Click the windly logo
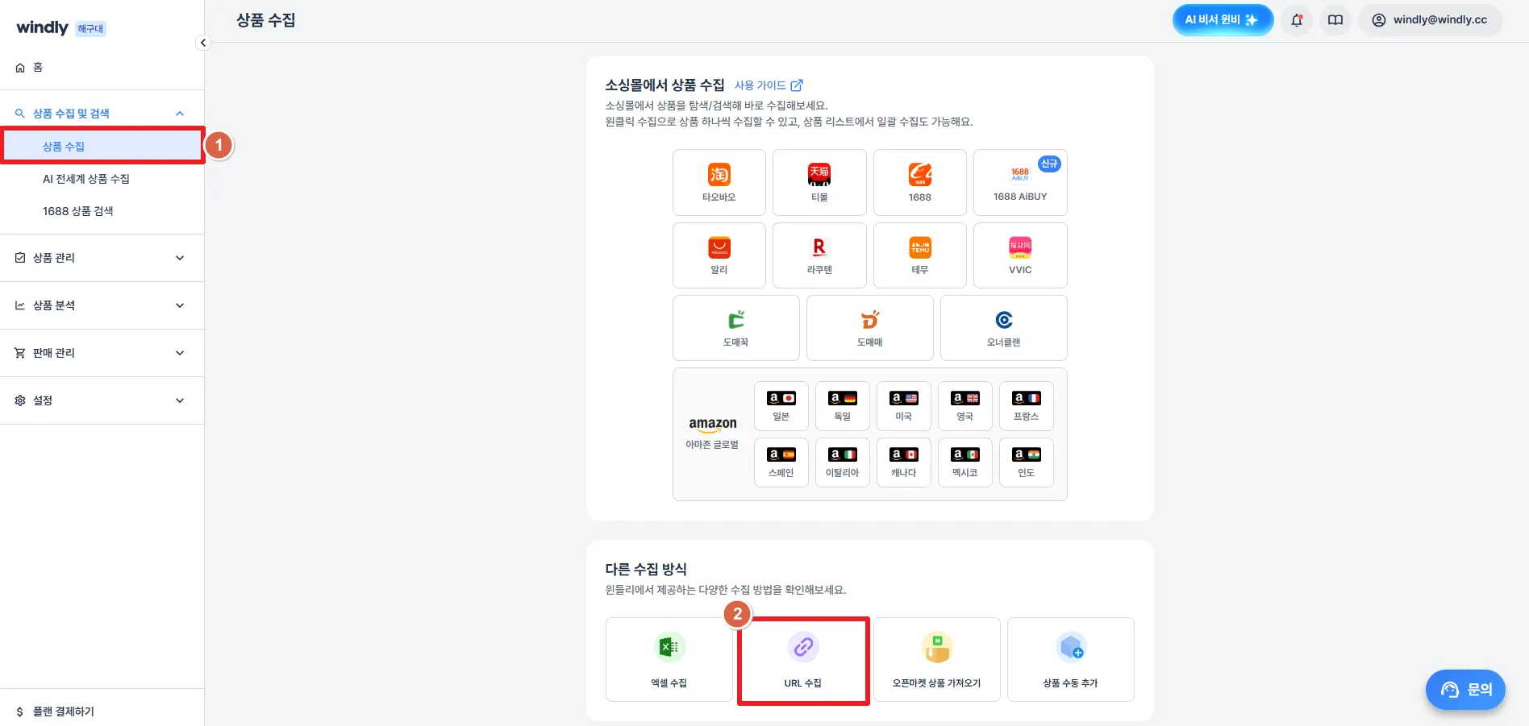The height and width of the screenshot is (726, 1529). coord(43,27)
